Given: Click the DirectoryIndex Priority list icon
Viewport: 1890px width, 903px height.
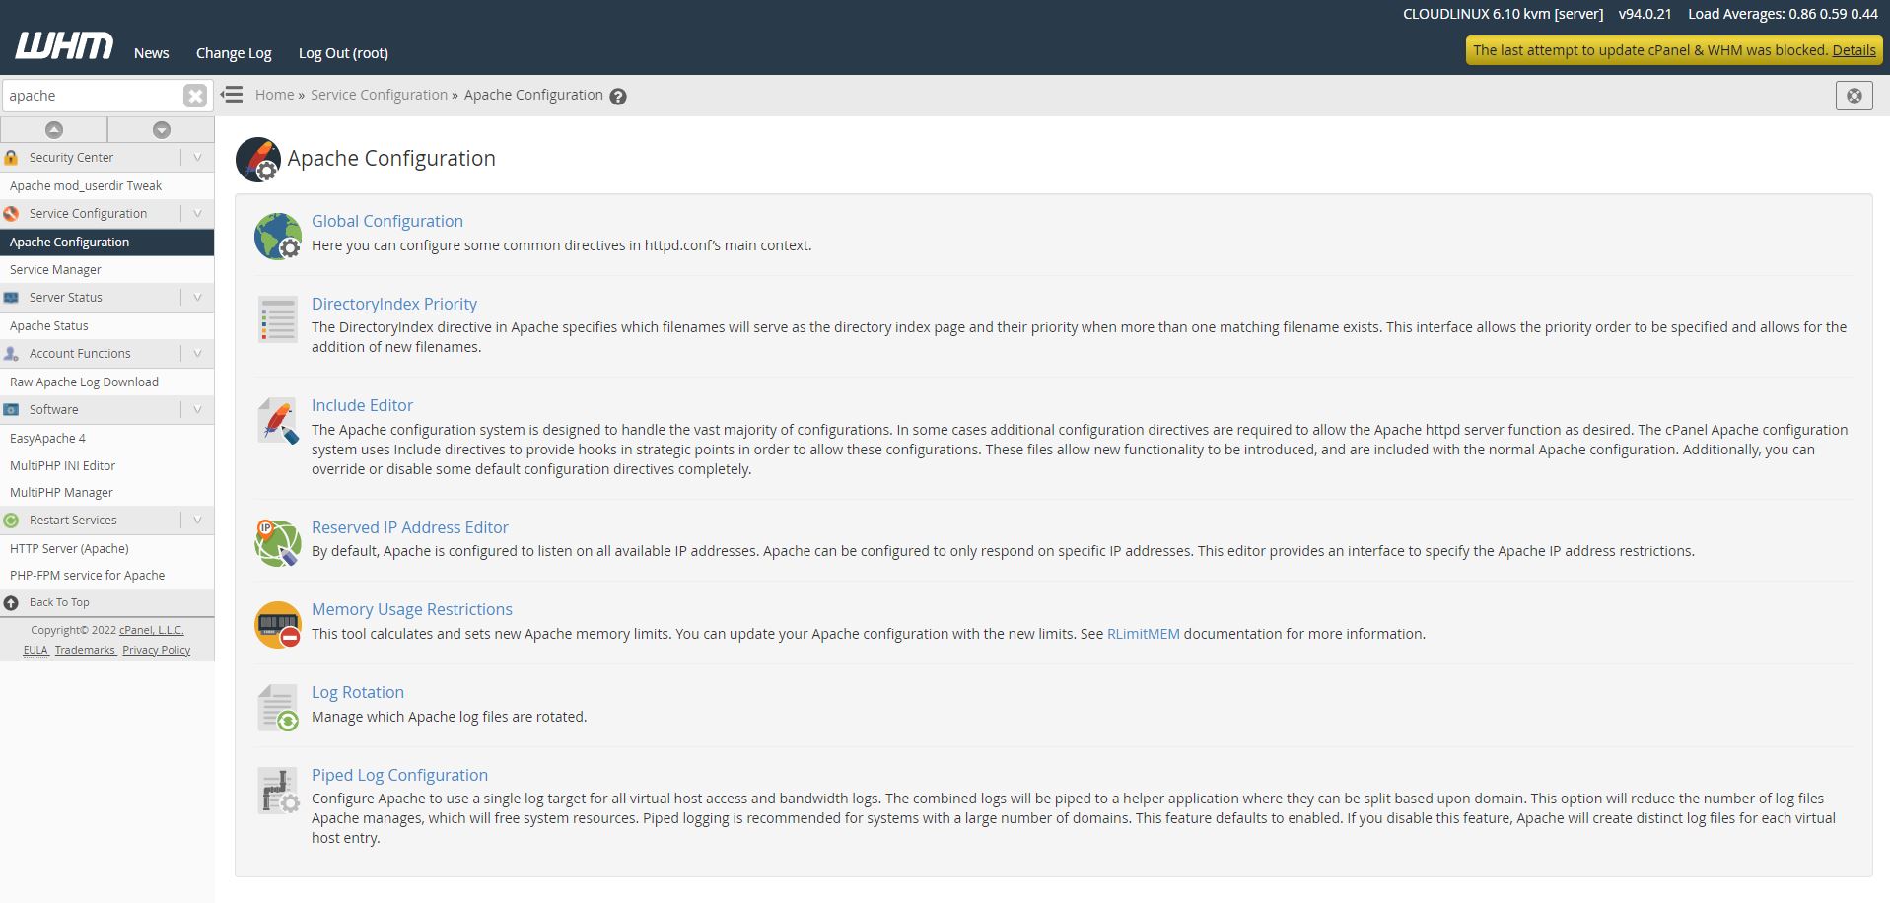Looking at the screenshot, I should click(x=277, y=319).
